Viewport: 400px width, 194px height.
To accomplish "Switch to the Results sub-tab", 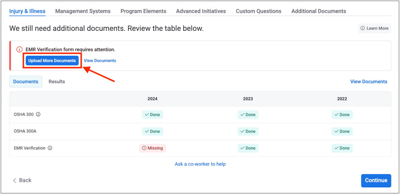I will pos(57,81).
